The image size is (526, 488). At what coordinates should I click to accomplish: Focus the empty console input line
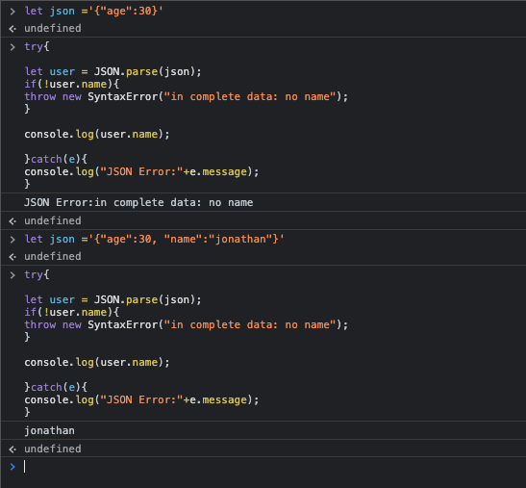(268, 467)
